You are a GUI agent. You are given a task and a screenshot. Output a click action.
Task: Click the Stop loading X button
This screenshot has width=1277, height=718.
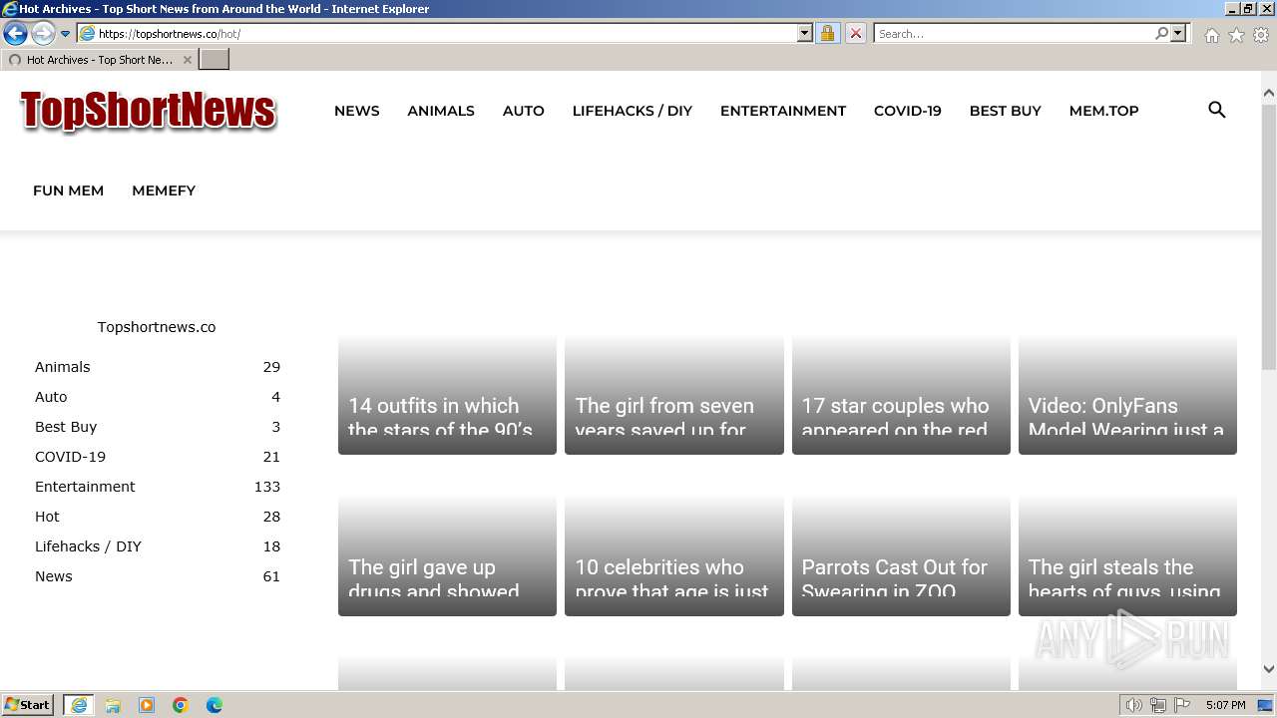[856, 33]
